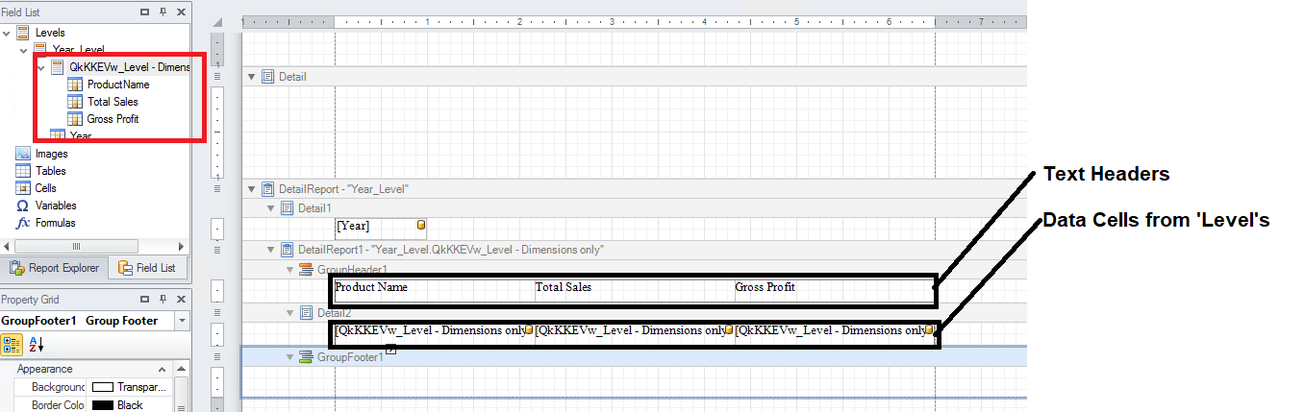Collapse the QkKKEVw_Level tree node

point(41,67)
